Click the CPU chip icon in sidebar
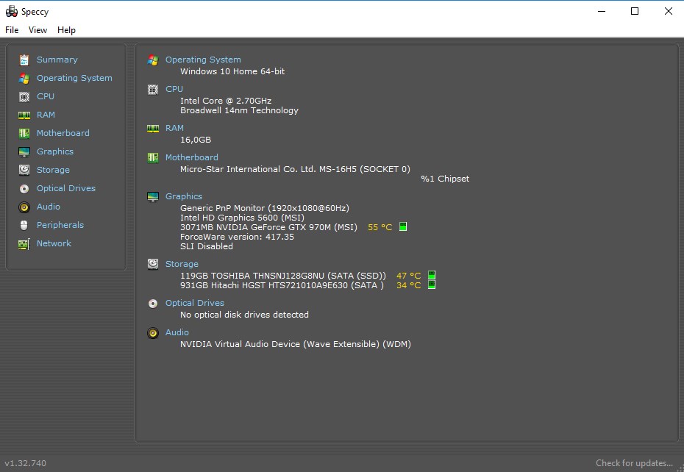Viewport: 684px width, 472px height. click(24, 96)
